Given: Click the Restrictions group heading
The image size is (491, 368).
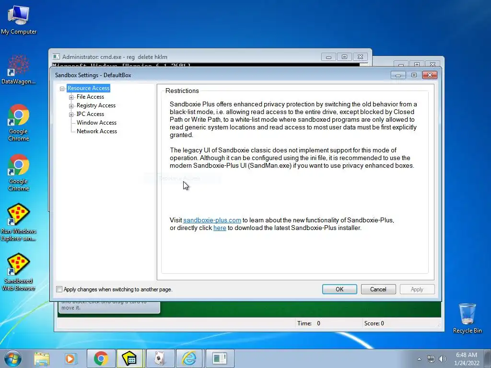Looking at the screenshot, I should click(182, 91).
